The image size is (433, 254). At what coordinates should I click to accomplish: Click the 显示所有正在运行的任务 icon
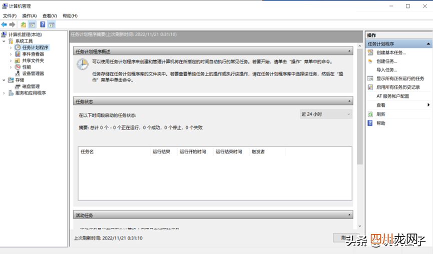point(370,78)
